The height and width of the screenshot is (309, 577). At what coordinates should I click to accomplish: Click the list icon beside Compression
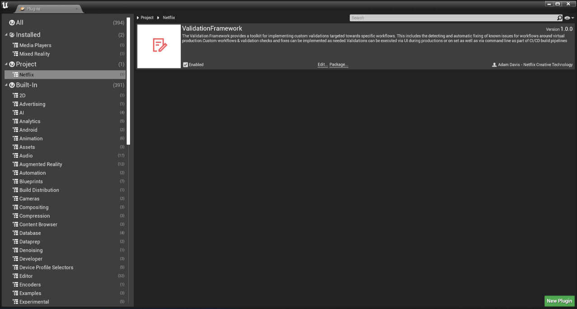[x=15, y=216]
